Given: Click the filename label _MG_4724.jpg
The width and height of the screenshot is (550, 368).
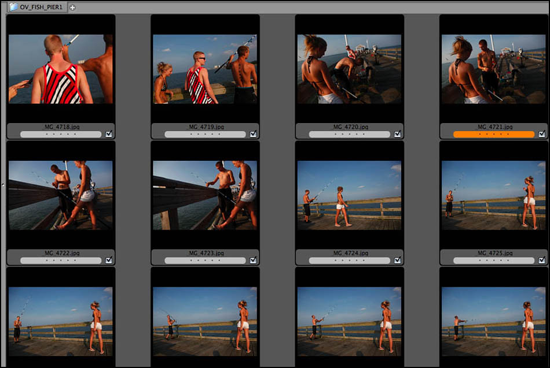Looking at the screenshot, I should click(x=350, y=253).
